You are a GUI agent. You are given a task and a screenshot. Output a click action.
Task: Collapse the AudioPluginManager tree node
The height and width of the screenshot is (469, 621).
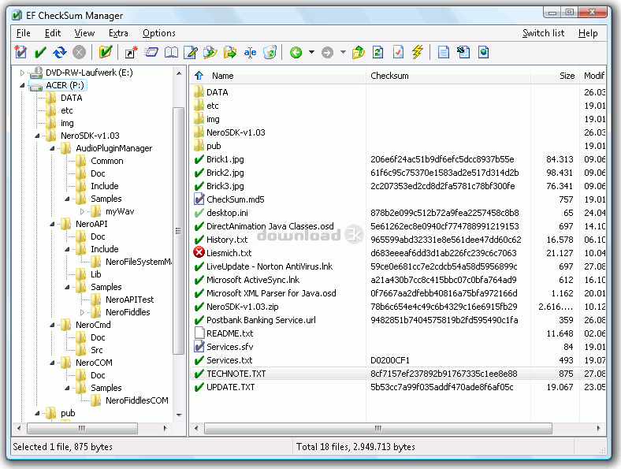[x=52, y=148]
